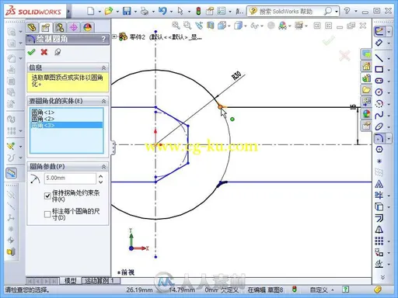Screen dimensions: 398x298
Task: Switch to DimXpert manager tab
Action: 74,27
